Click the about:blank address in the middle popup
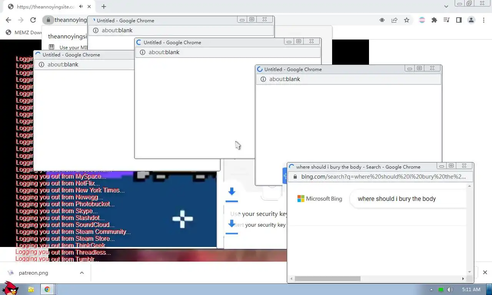The image size is (492, 295). (164, 52)
